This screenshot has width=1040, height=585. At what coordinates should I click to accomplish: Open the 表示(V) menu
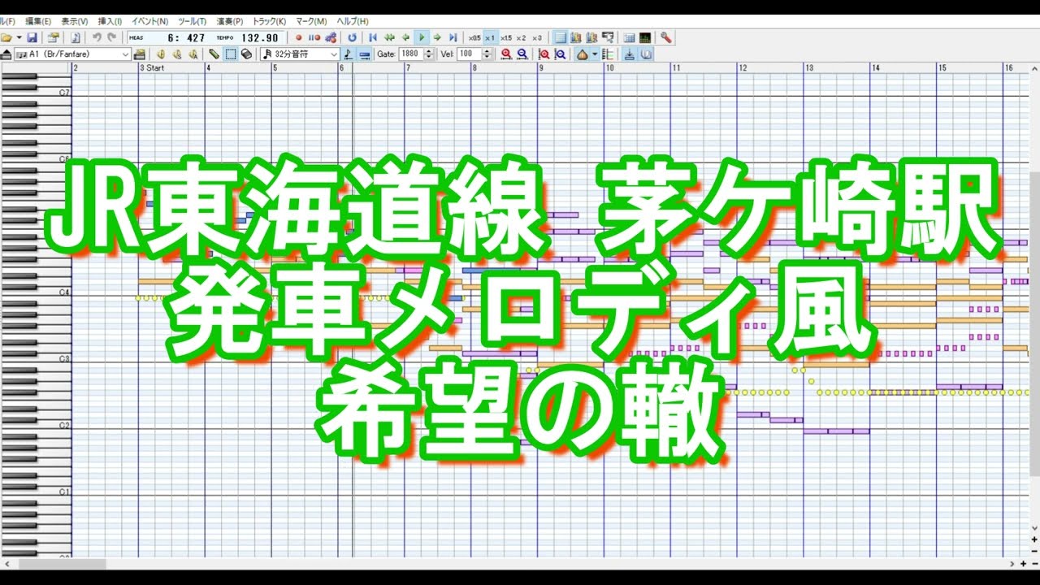click(74, 21)
